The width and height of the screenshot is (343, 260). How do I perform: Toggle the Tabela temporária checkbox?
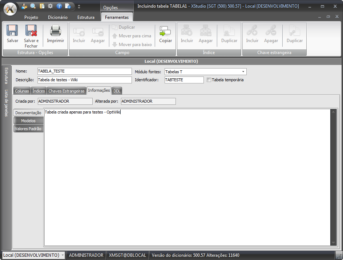(x=209, y=80)
